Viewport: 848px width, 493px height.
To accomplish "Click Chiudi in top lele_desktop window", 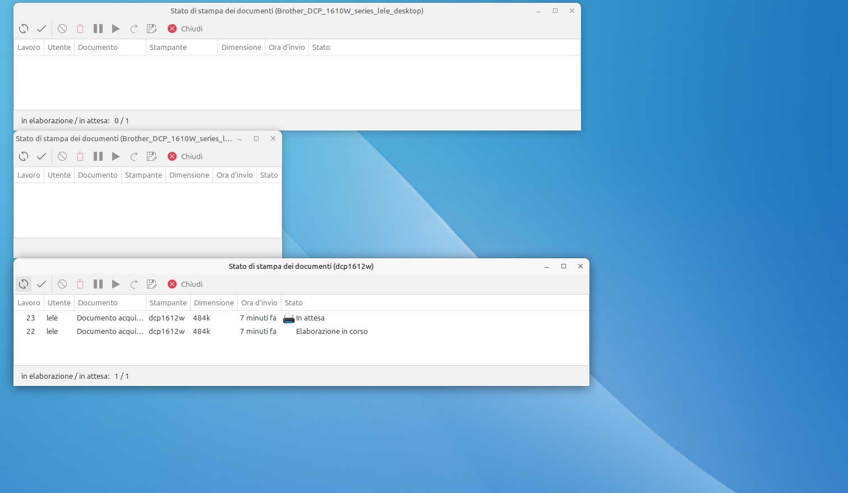I will 185,29.
